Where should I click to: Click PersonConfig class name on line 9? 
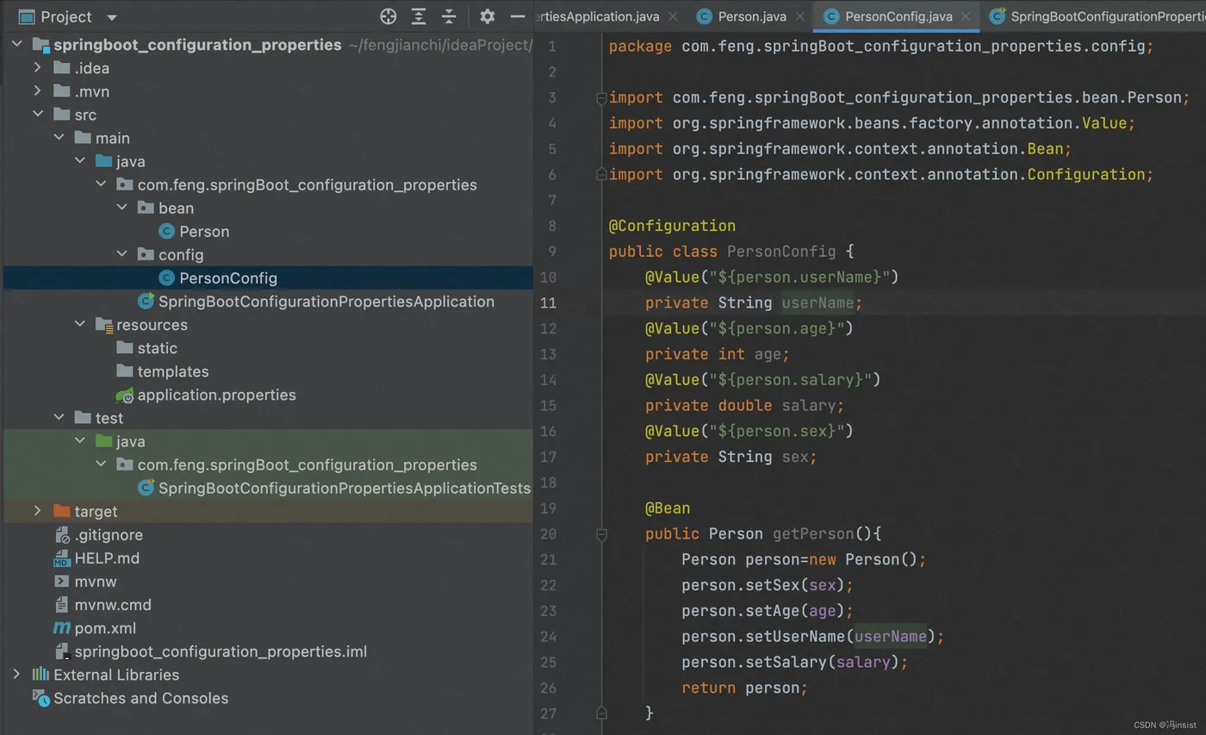pos(781,252)
